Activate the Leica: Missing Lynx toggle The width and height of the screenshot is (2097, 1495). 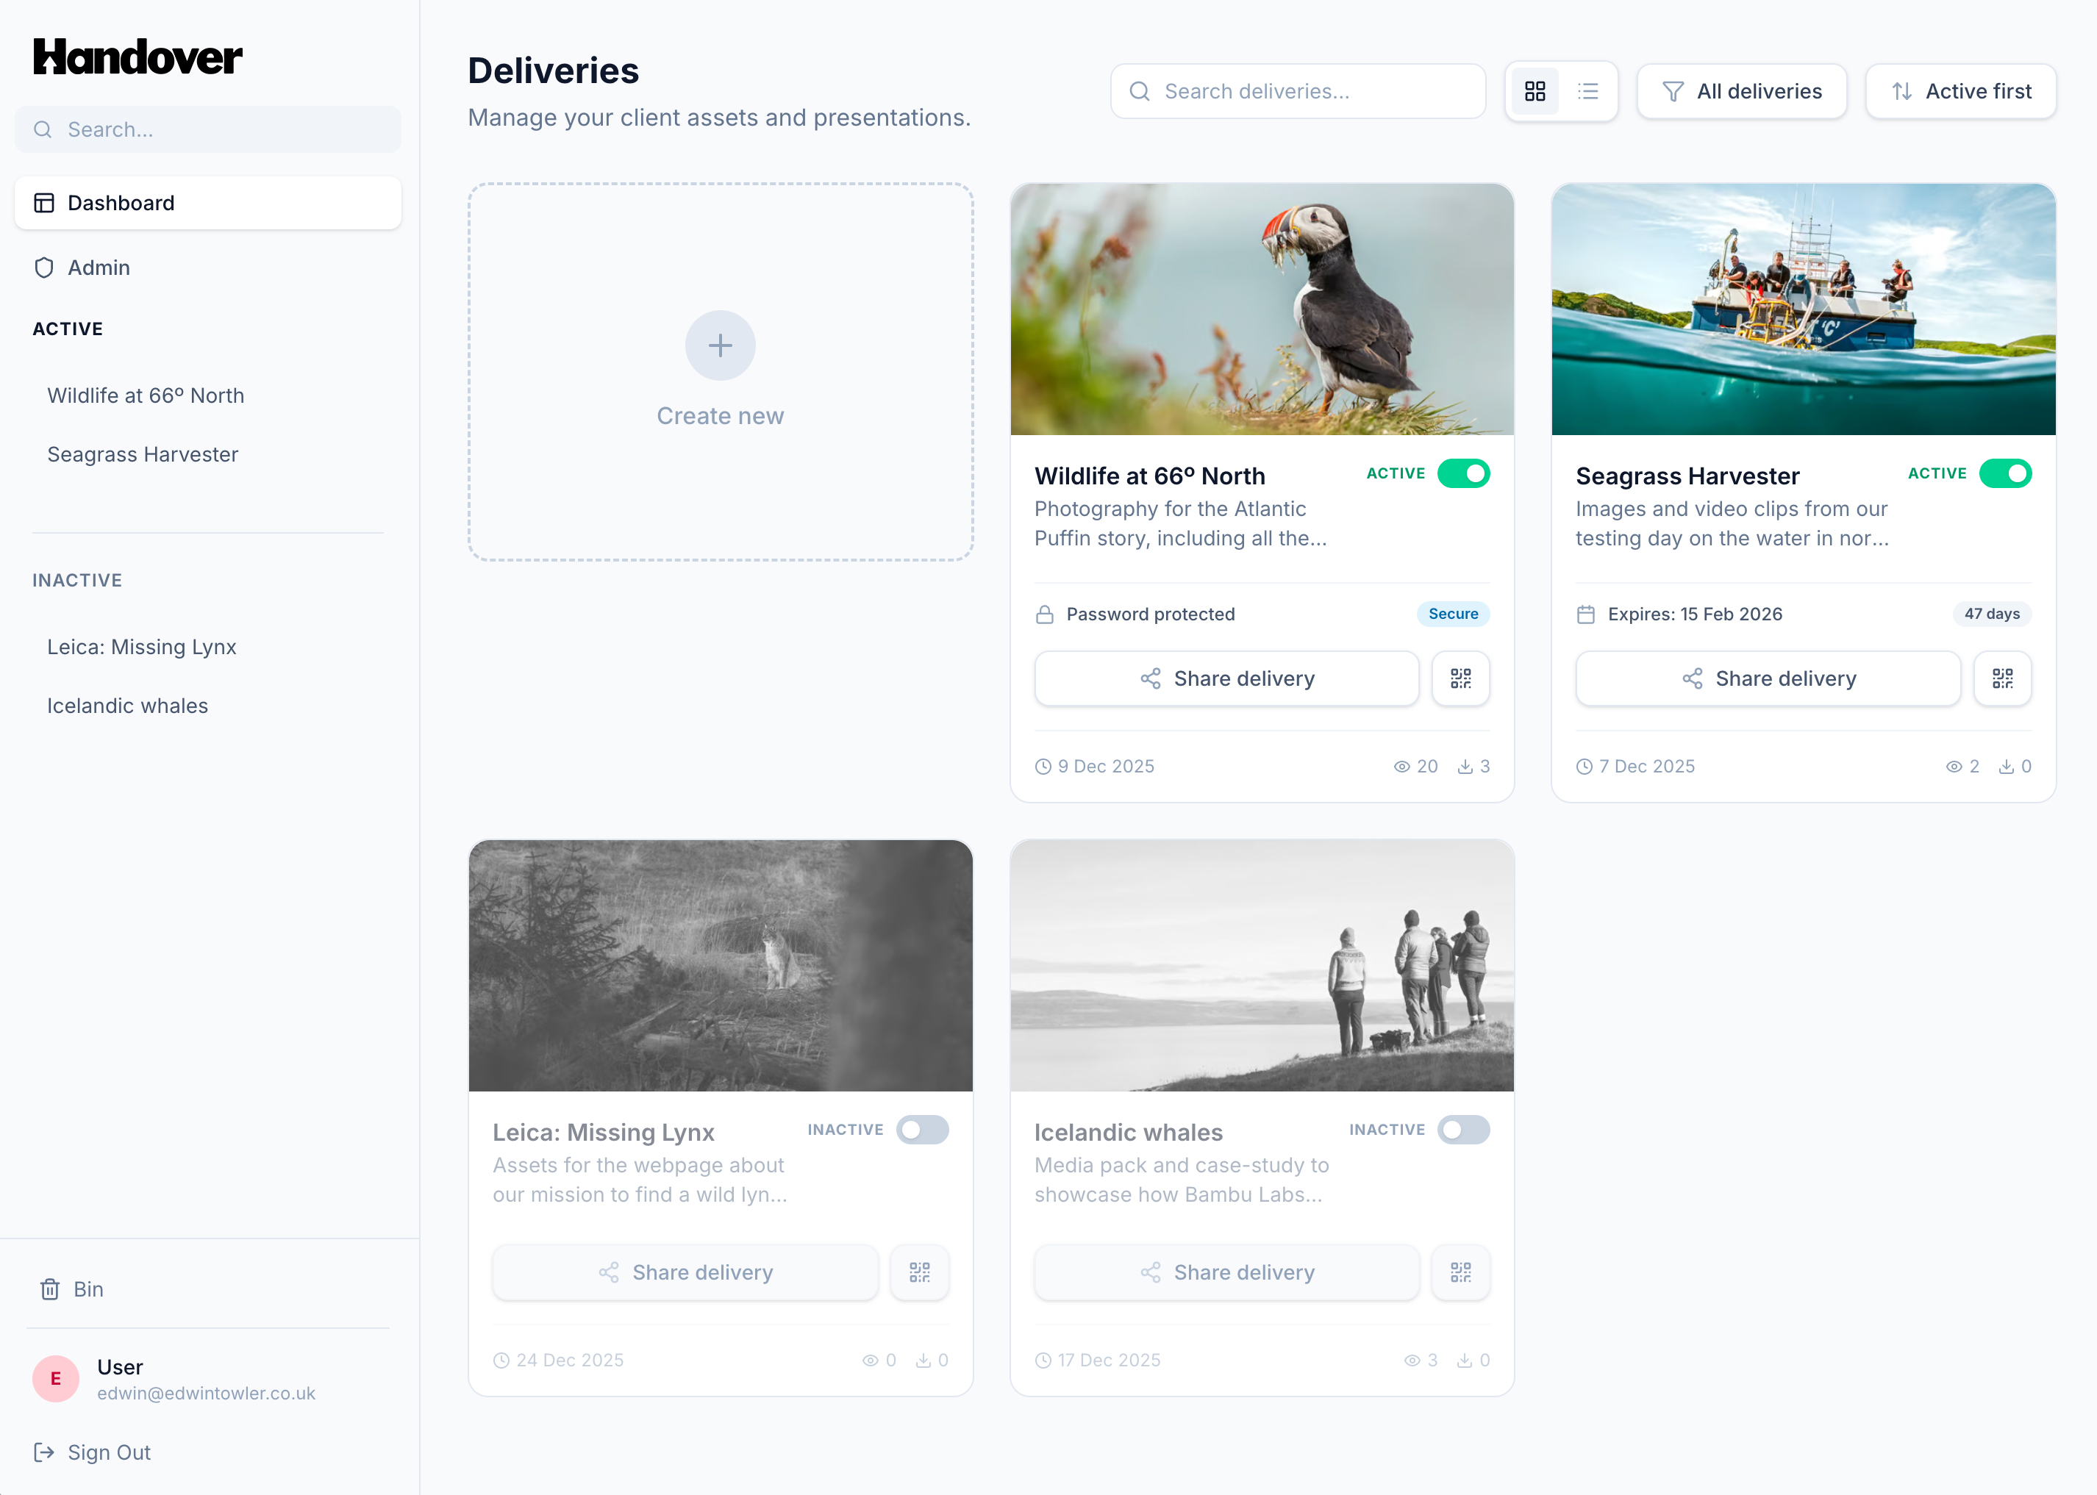pos(922,1130)
